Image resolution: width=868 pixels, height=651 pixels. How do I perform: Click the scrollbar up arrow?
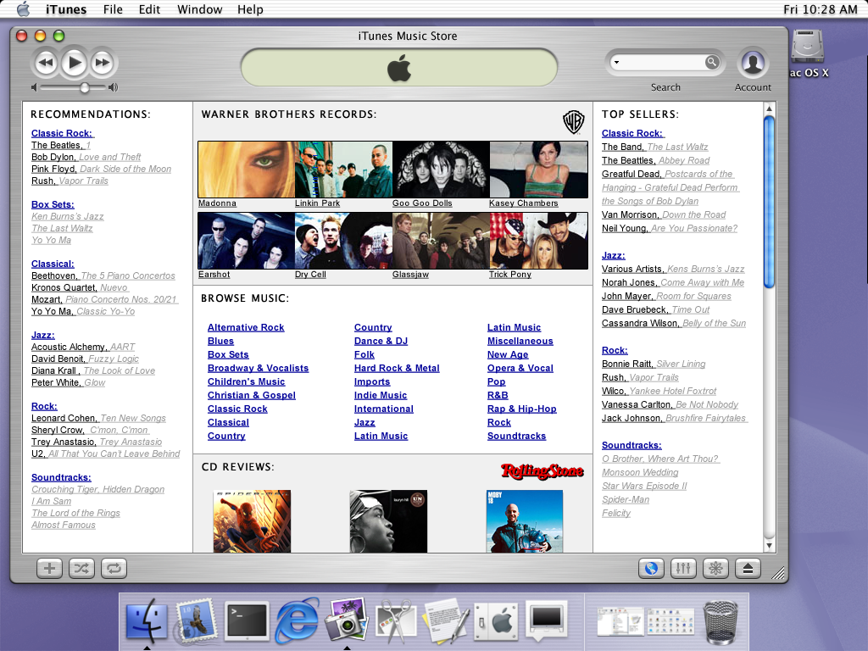pyautogui.click(x=769, y=108)
